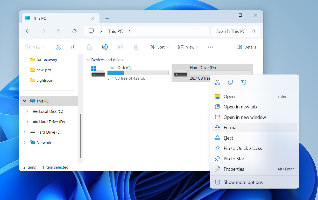Add a new tab with the plus

107,18
